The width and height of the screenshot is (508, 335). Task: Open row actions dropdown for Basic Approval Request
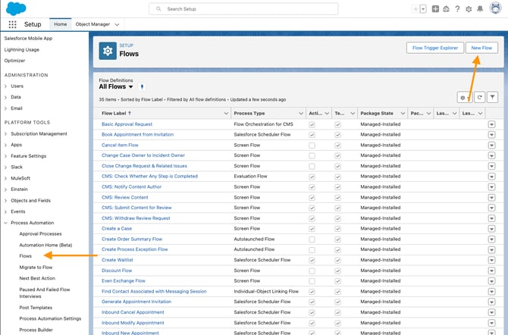[491, 124]
